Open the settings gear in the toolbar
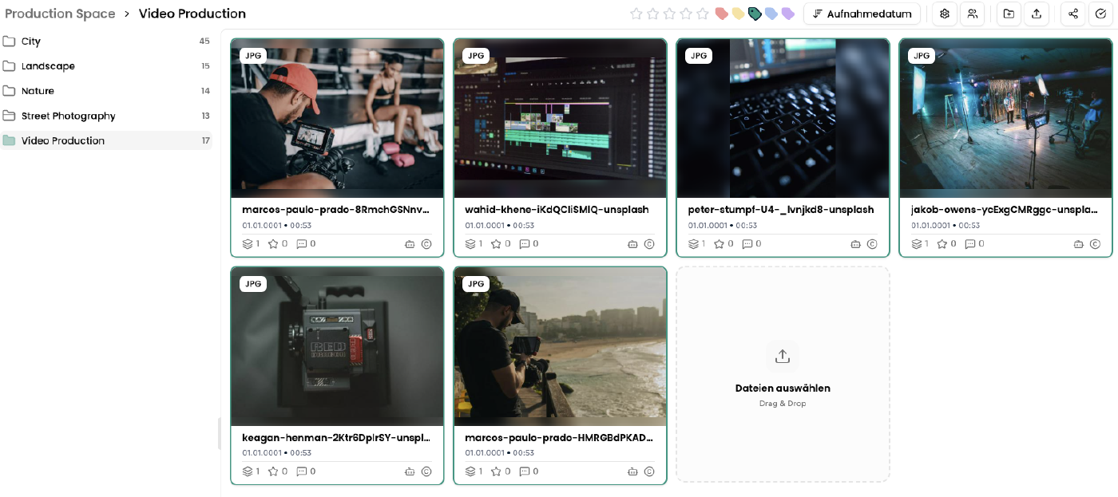The height and width of the screenshot is (497, 1118). (945, 14)
